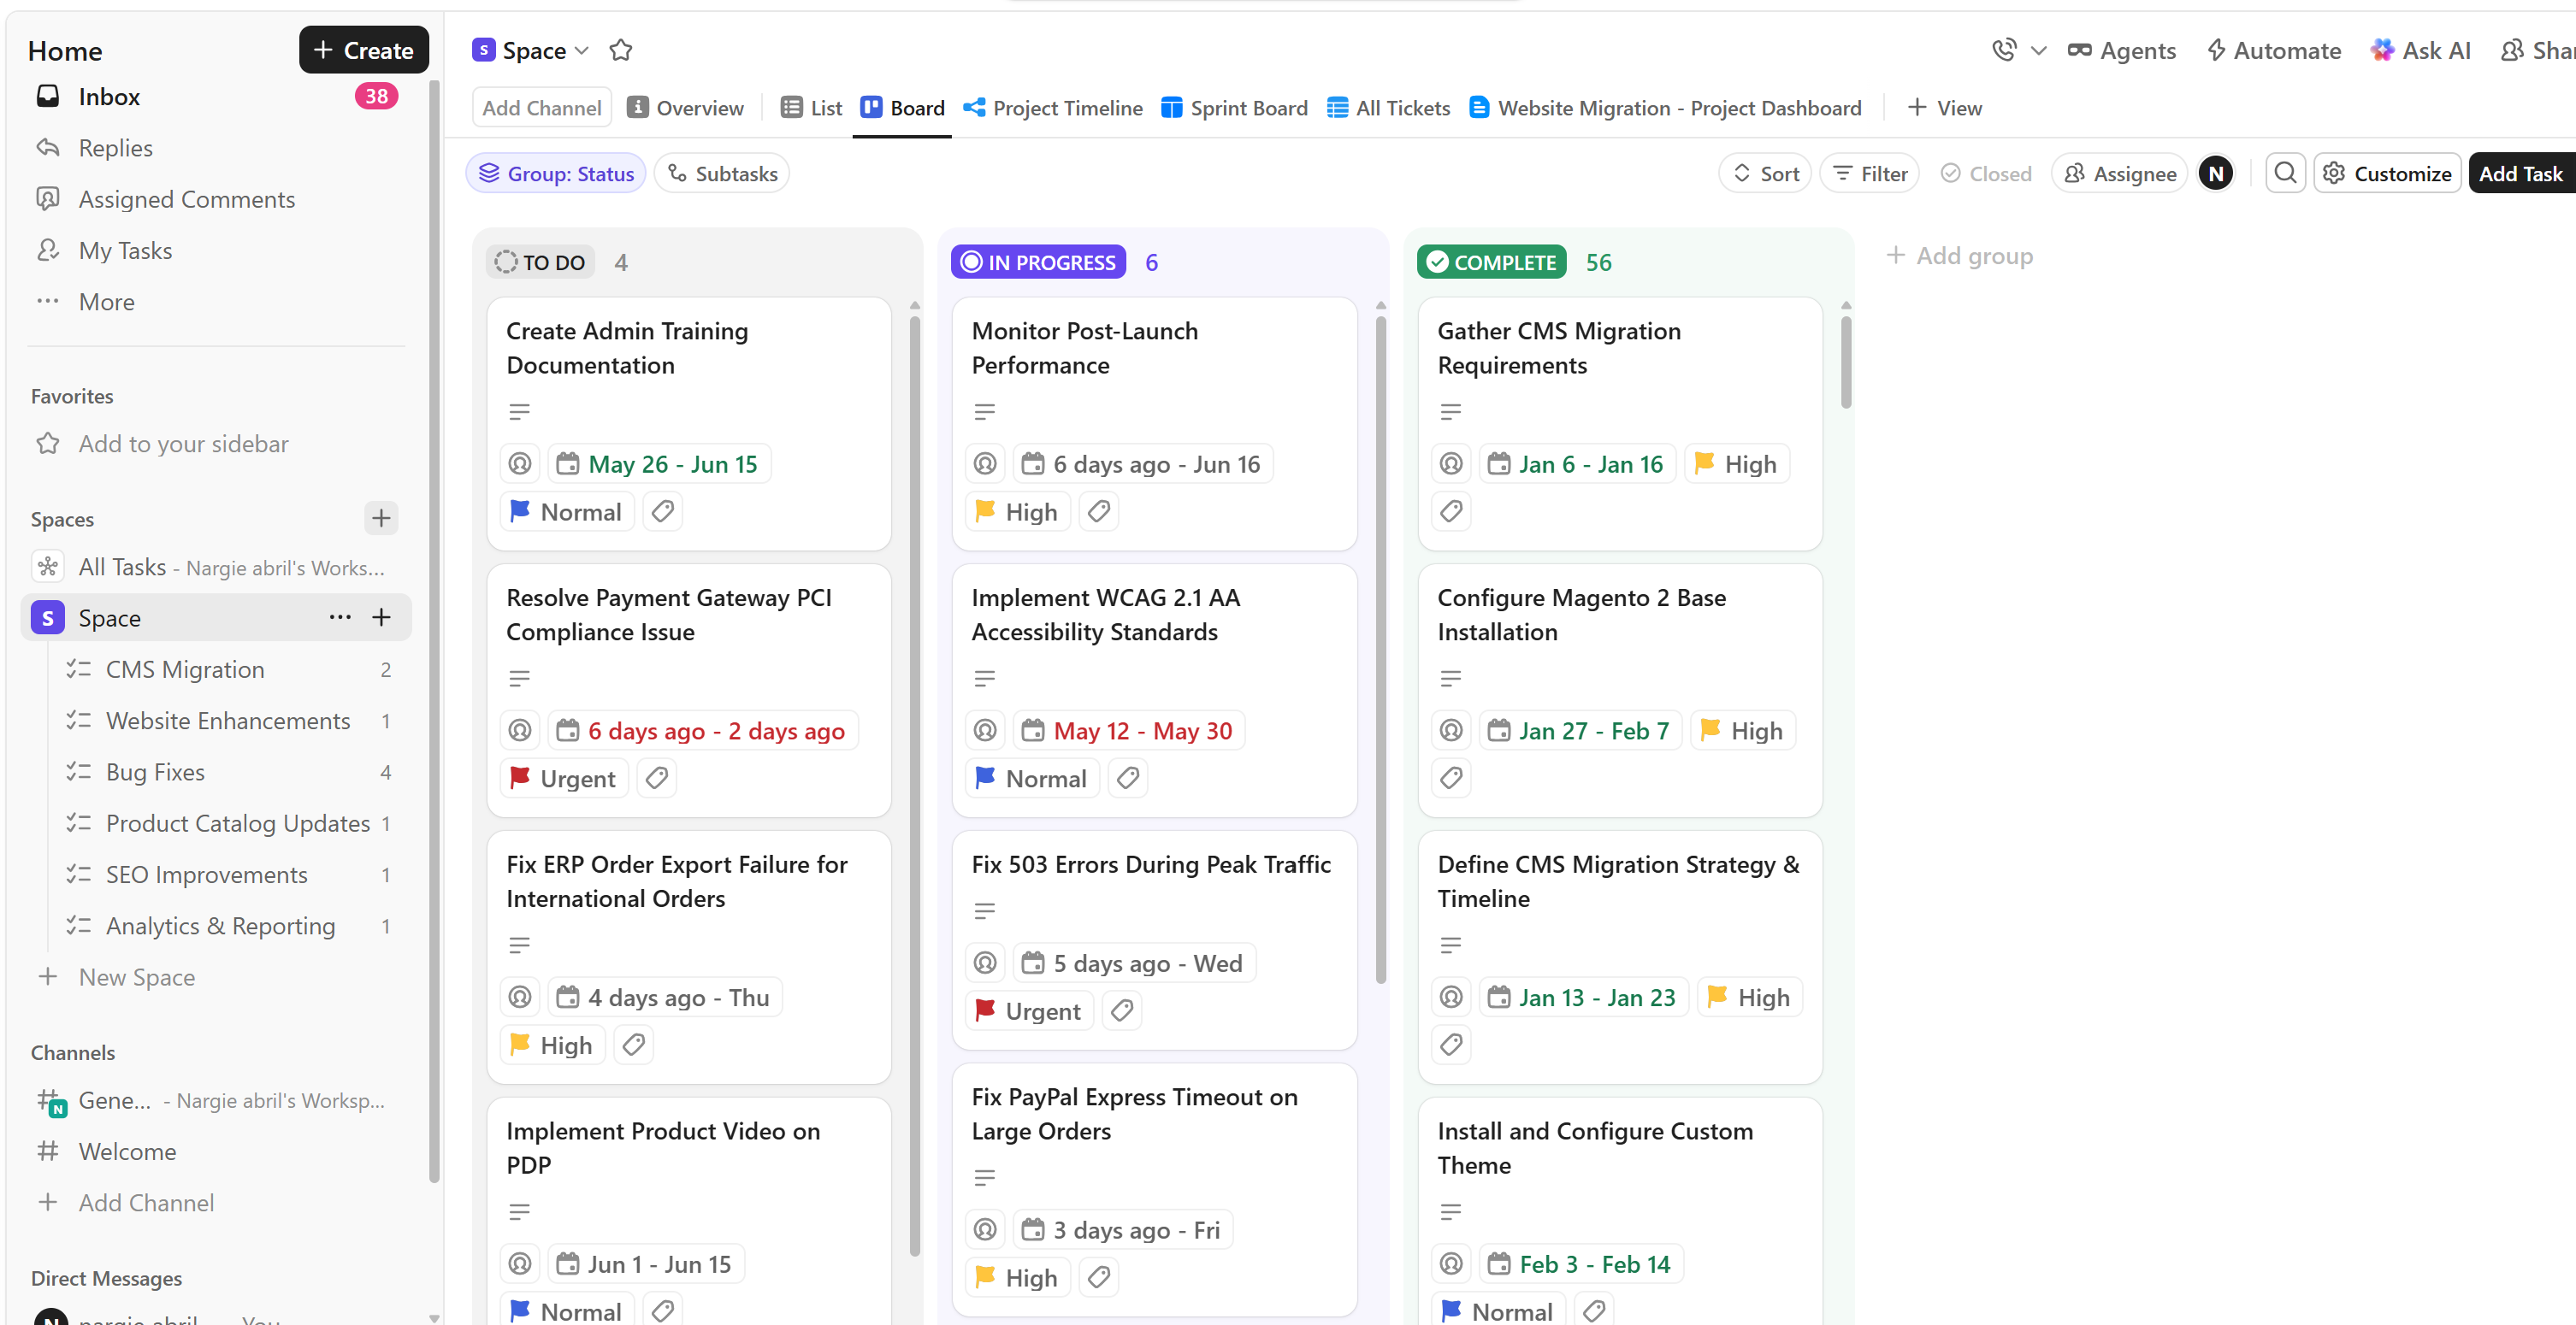The width and height of the screenshot is (2576, 1325).
Task: Click the TO DO column scrollbar
Action: (x=914, y=785)
